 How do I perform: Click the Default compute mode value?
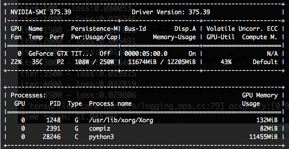pos(265,62)
